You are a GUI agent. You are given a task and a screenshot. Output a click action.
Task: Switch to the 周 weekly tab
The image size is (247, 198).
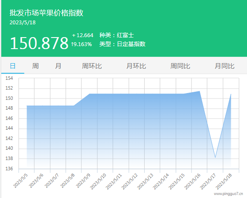click(35, 66)
